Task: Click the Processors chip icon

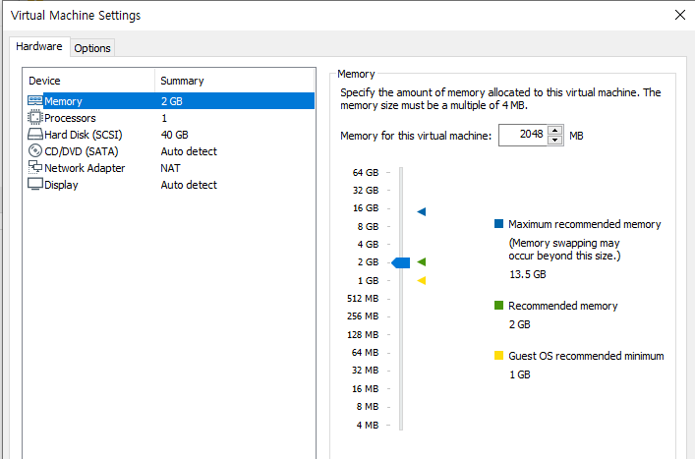Action: 35,117
